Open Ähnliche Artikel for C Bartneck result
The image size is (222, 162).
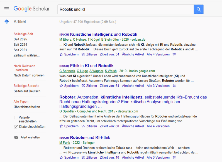pyautogui.click(x=133, y=86)
